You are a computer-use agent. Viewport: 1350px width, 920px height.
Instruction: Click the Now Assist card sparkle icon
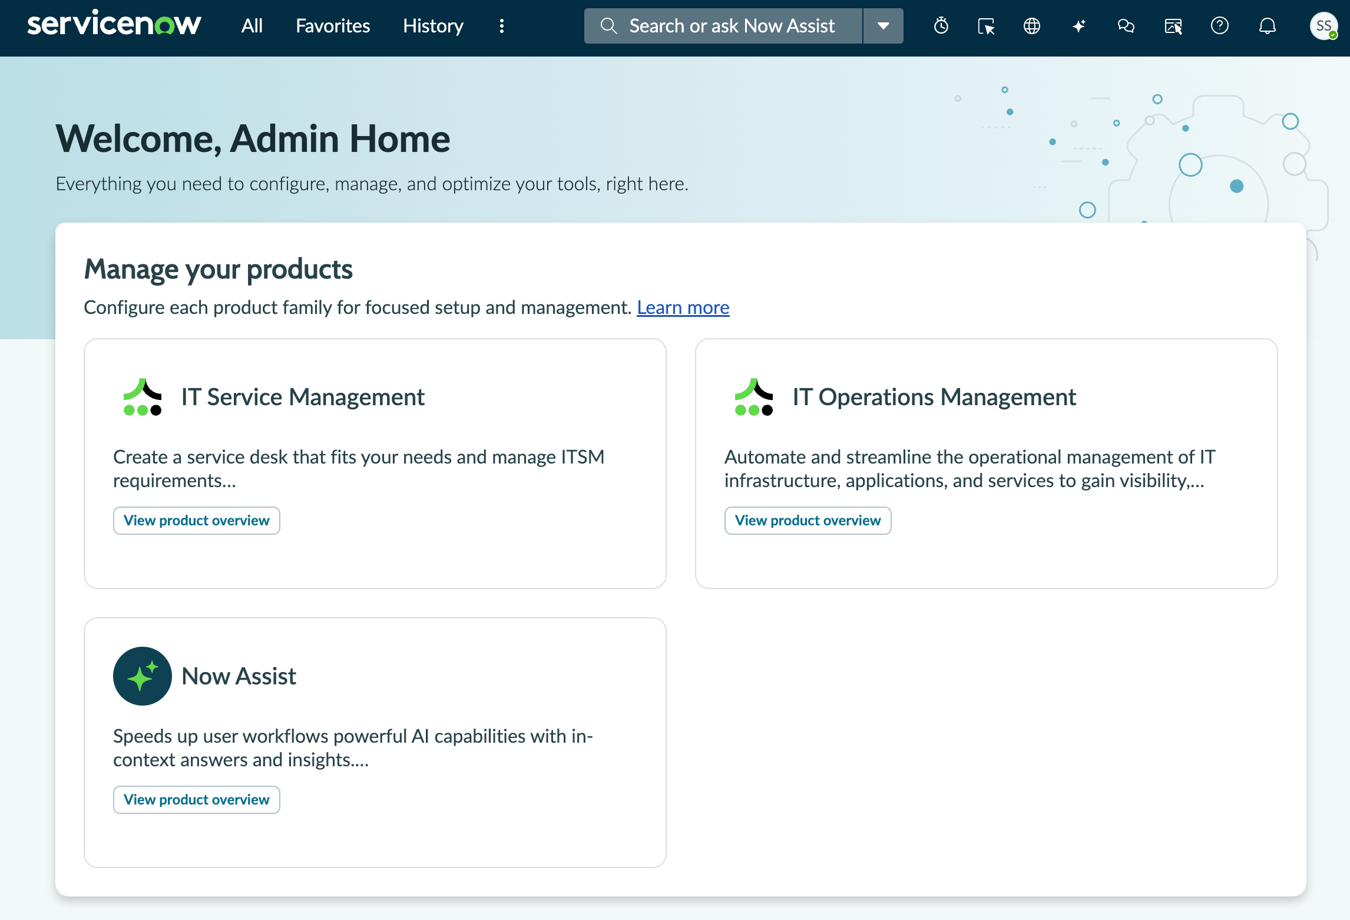[142, 676]
